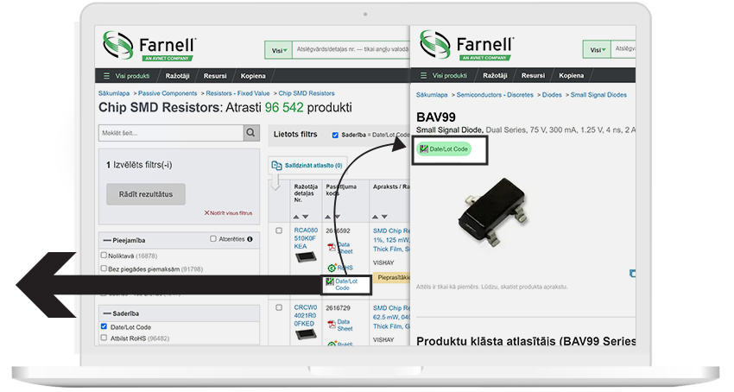Uncheck Date/Lot Code under Saderība
The width and height of the screenshot is (734, 392).
click(x=104, y=326)
